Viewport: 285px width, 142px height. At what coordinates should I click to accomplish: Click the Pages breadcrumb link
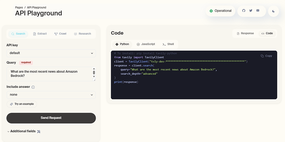[19, 7]
